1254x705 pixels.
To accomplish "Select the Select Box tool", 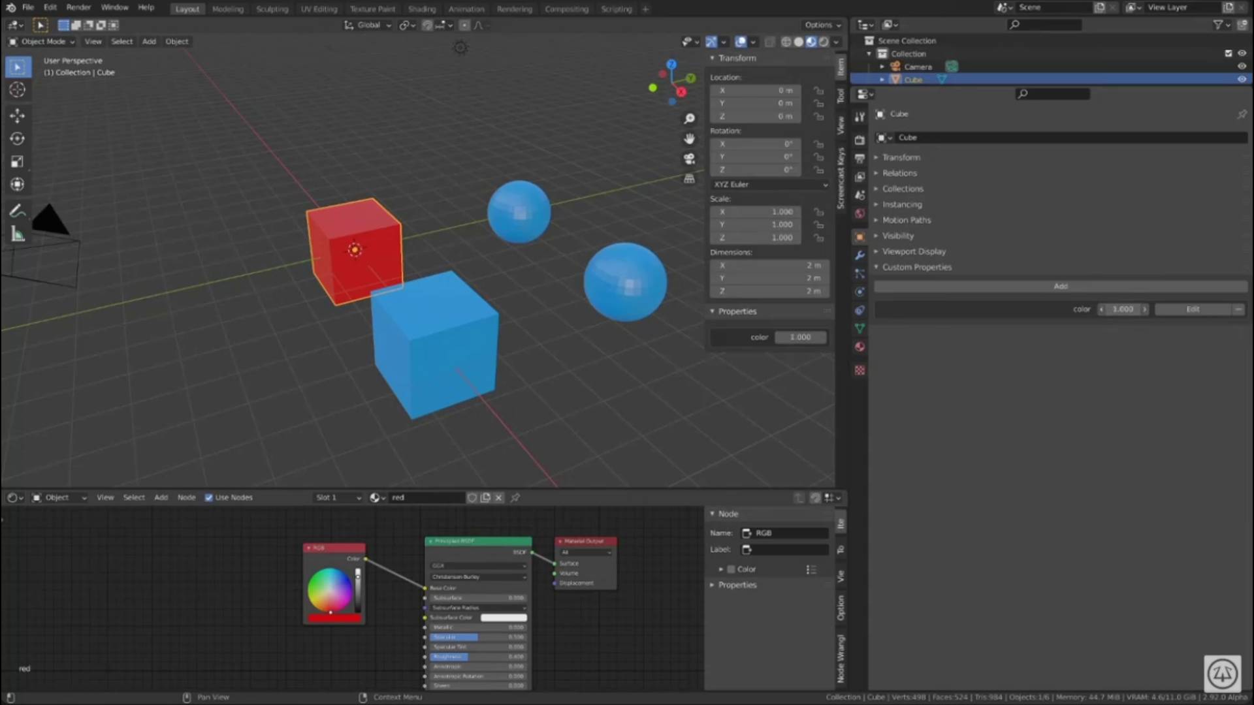I will (x=18, y=67).
